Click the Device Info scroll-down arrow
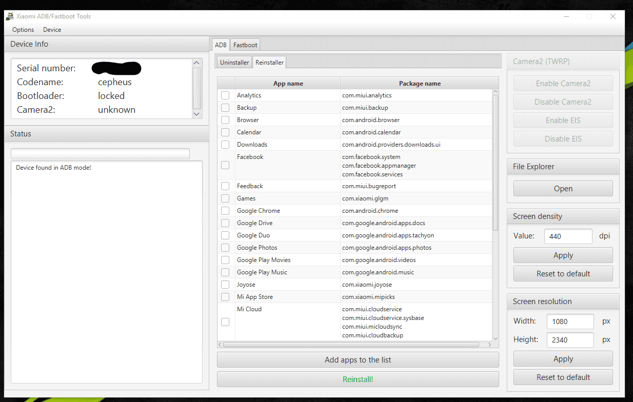Image resolution: width=633 pixels, height=402 pixels. (x=197, y=114)
